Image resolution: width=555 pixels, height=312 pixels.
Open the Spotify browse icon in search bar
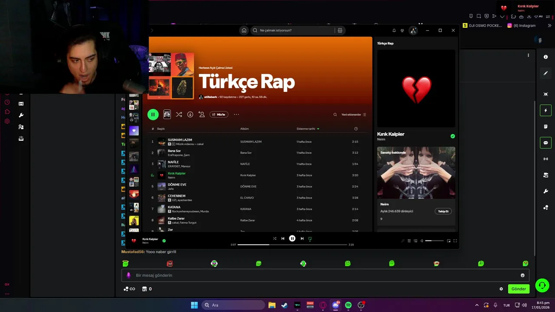tap(340, 30)
